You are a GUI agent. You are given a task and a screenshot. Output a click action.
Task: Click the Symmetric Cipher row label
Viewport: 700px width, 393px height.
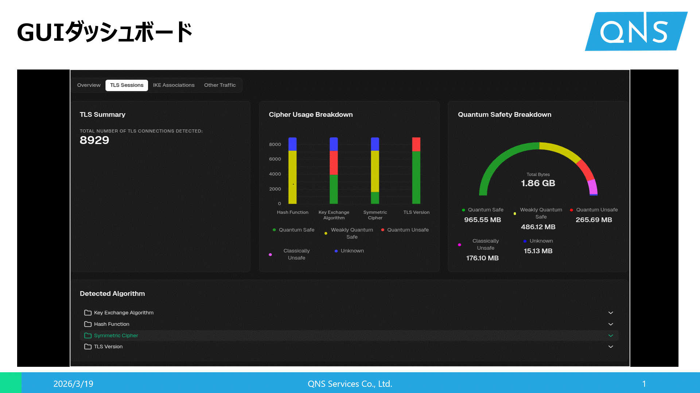point(116,336)
